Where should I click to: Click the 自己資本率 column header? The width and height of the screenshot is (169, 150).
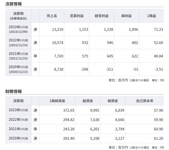145,101
